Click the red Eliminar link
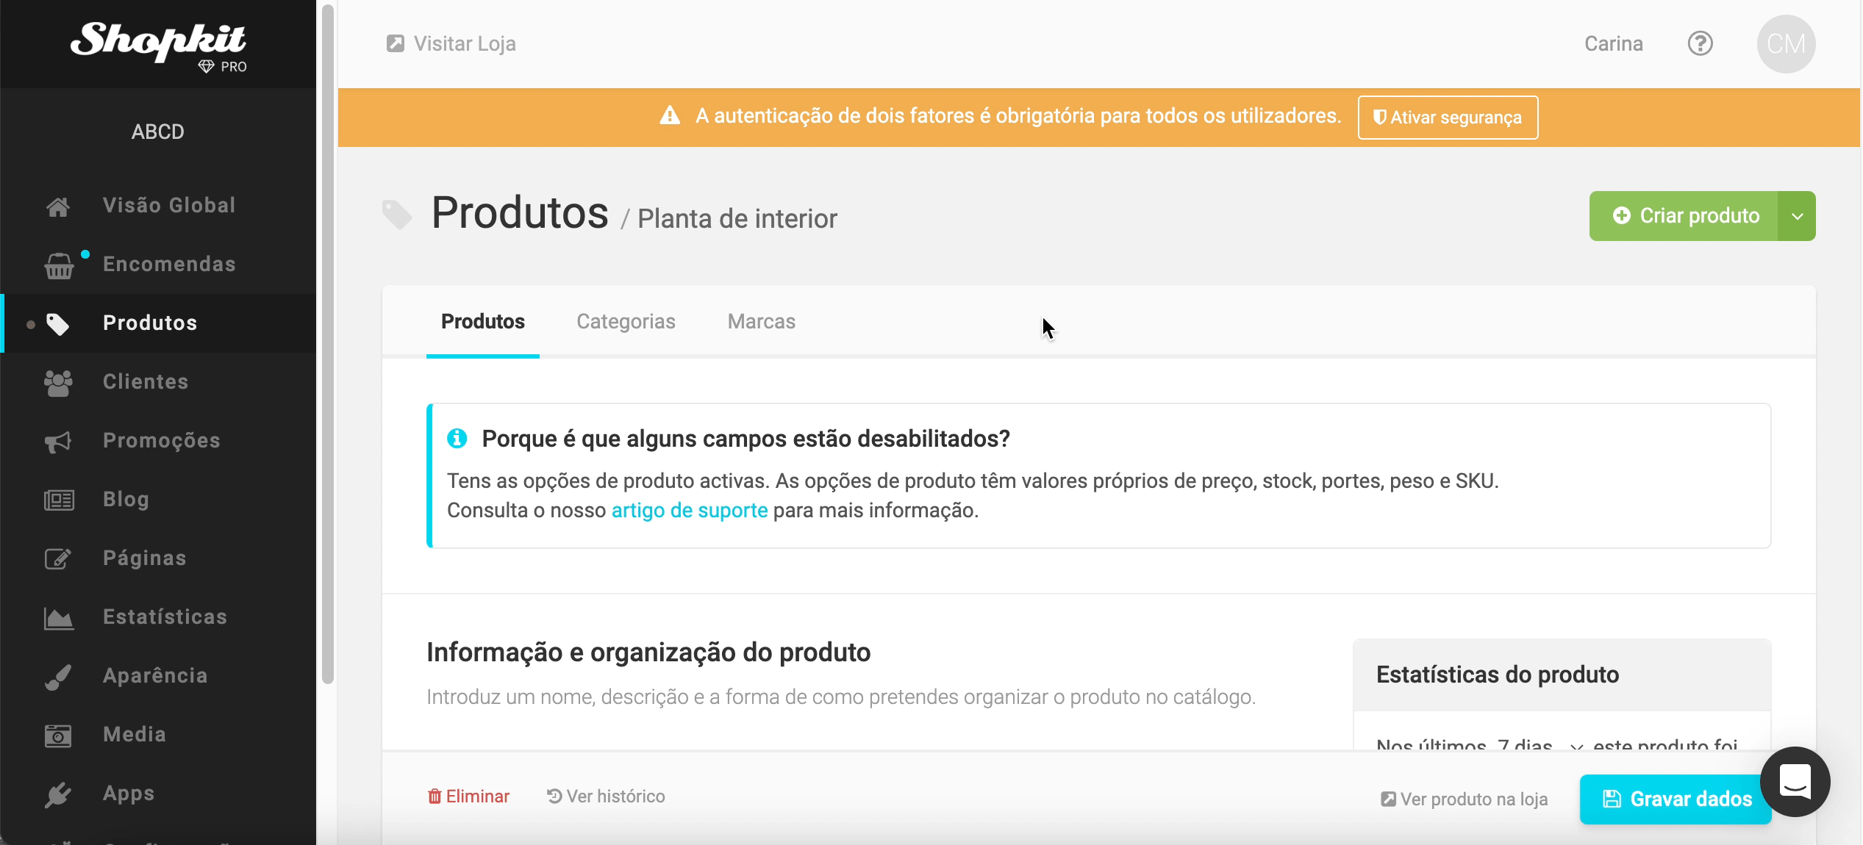Viewport: 1863px width, 845px height. pyautogui.click(x=469, y=797)
